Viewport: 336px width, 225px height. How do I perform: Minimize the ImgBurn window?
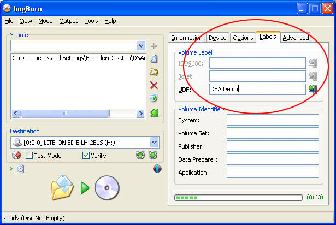tap(302, 9)
